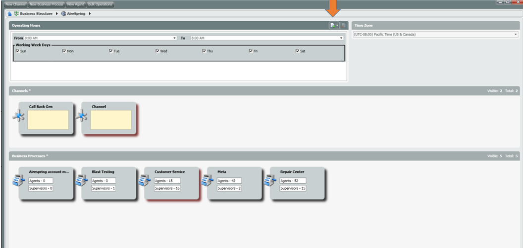Click the Customer Service process icon

click(143, 181)
